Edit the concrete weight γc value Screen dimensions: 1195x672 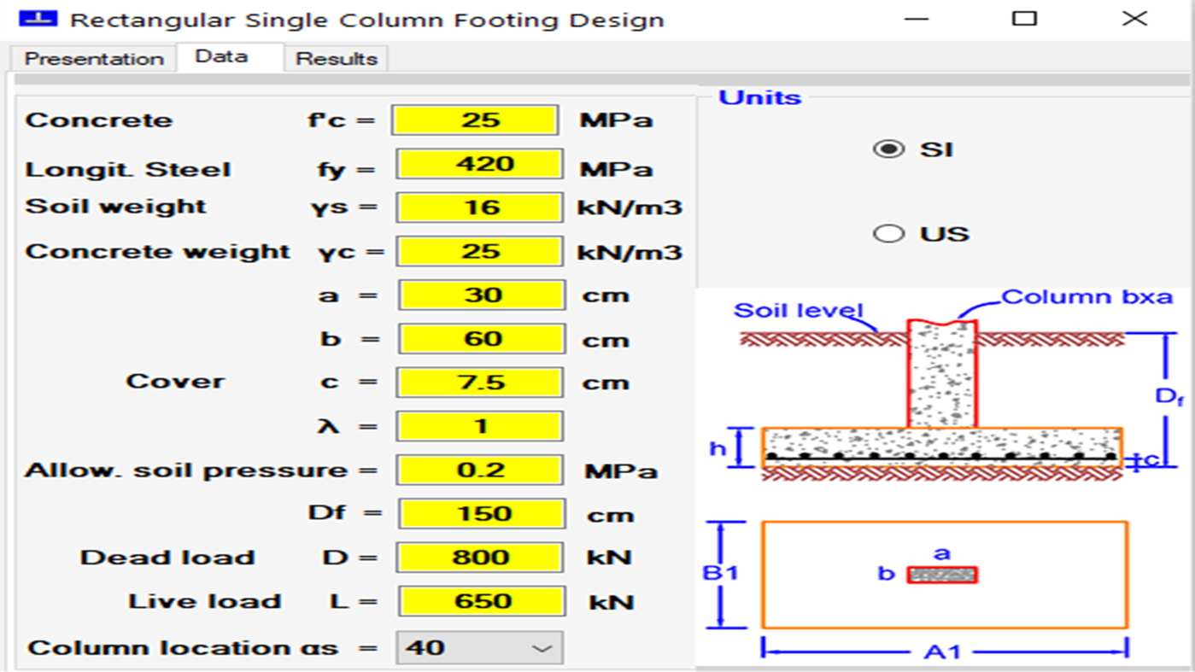point(479,251)
